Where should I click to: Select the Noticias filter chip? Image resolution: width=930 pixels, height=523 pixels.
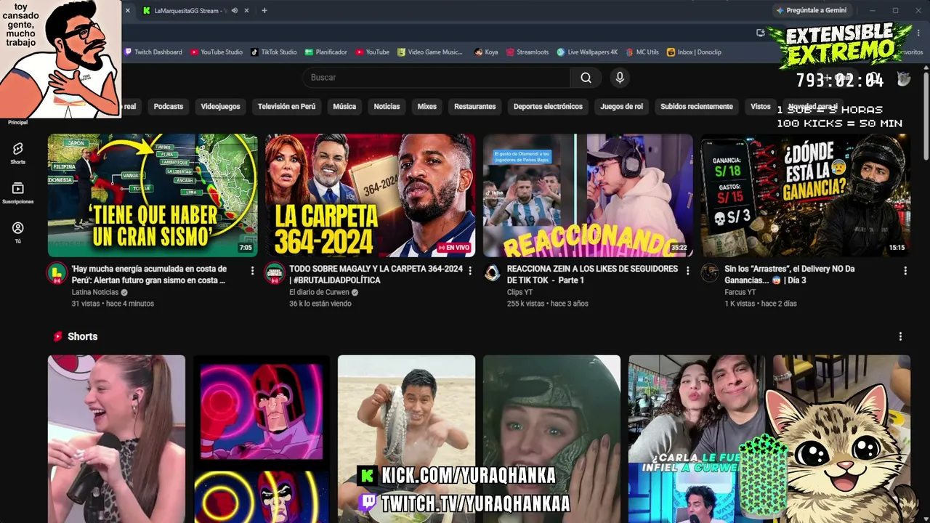pos(387,106)
